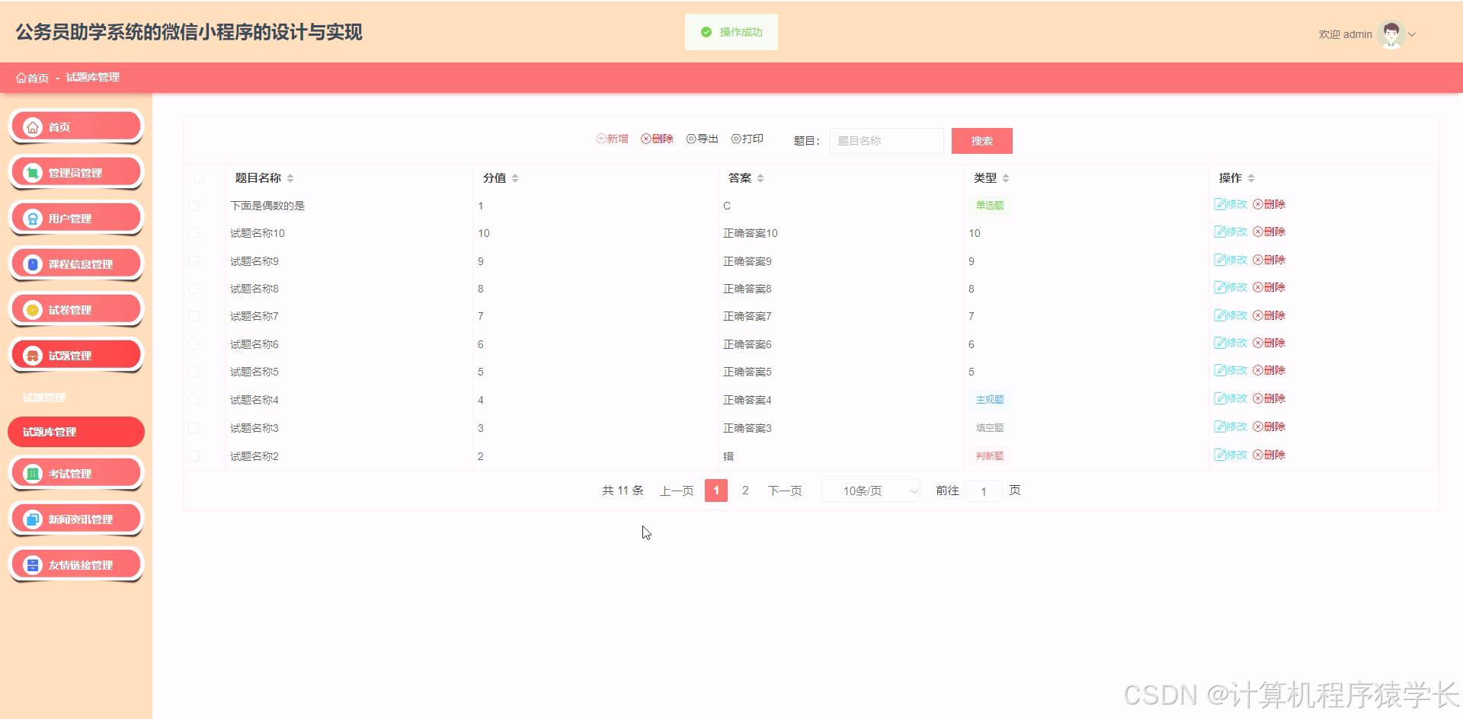The width and height of the screenshot is (1463, 719).
Task: Open the 首页 home item in sidebar
Action: click(x=75, y=126)
